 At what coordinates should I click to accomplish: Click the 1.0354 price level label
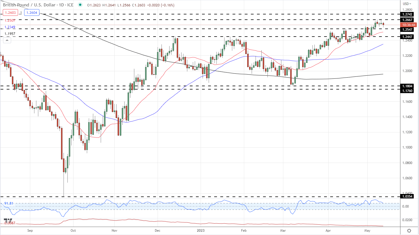pyautogui.click(x=407, y=196)
